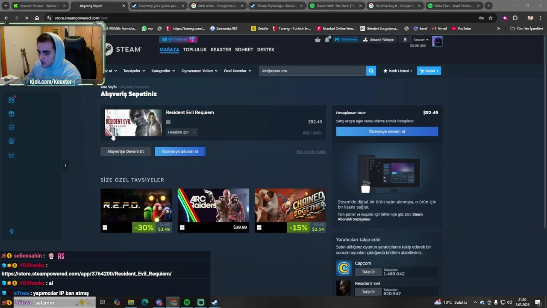Open the Hesabım için dropdown
This screenshot has height=308, width=547.
(182, 132)
